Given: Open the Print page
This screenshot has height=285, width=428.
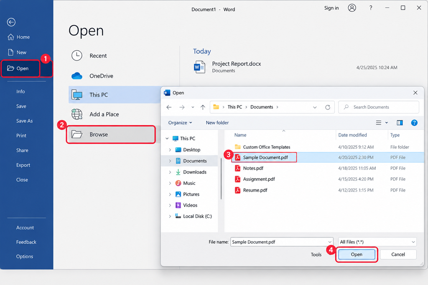Looking at the screenshot, I should (x=21, y=136).
